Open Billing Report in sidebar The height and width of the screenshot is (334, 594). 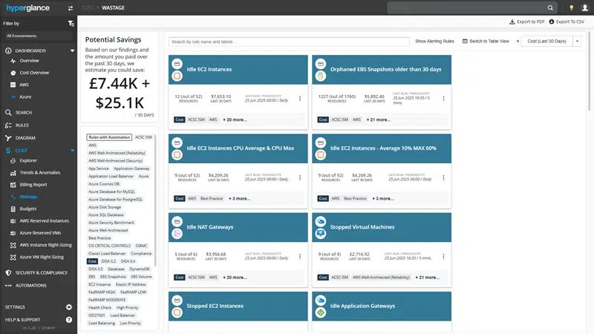click(33, 185)
